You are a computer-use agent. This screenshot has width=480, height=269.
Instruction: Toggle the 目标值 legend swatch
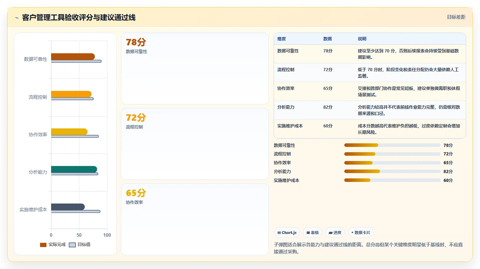click(72, 245)
